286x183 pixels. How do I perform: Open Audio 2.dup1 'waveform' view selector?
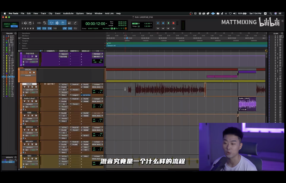pos(30,104)
